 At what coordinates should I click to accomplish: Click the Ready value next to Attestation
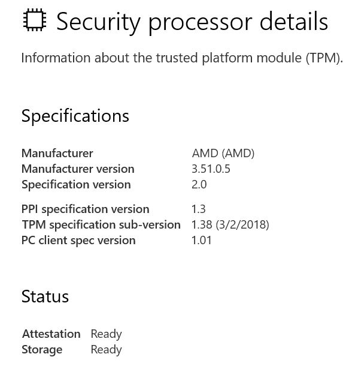106,334
